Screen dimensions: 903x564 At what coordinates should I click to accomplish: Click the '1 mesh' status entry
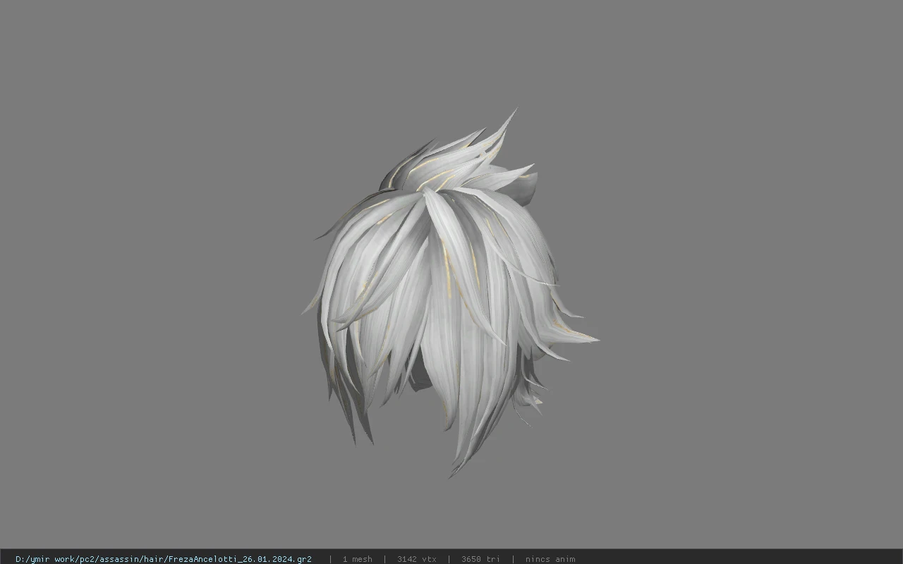click(357, 558)
